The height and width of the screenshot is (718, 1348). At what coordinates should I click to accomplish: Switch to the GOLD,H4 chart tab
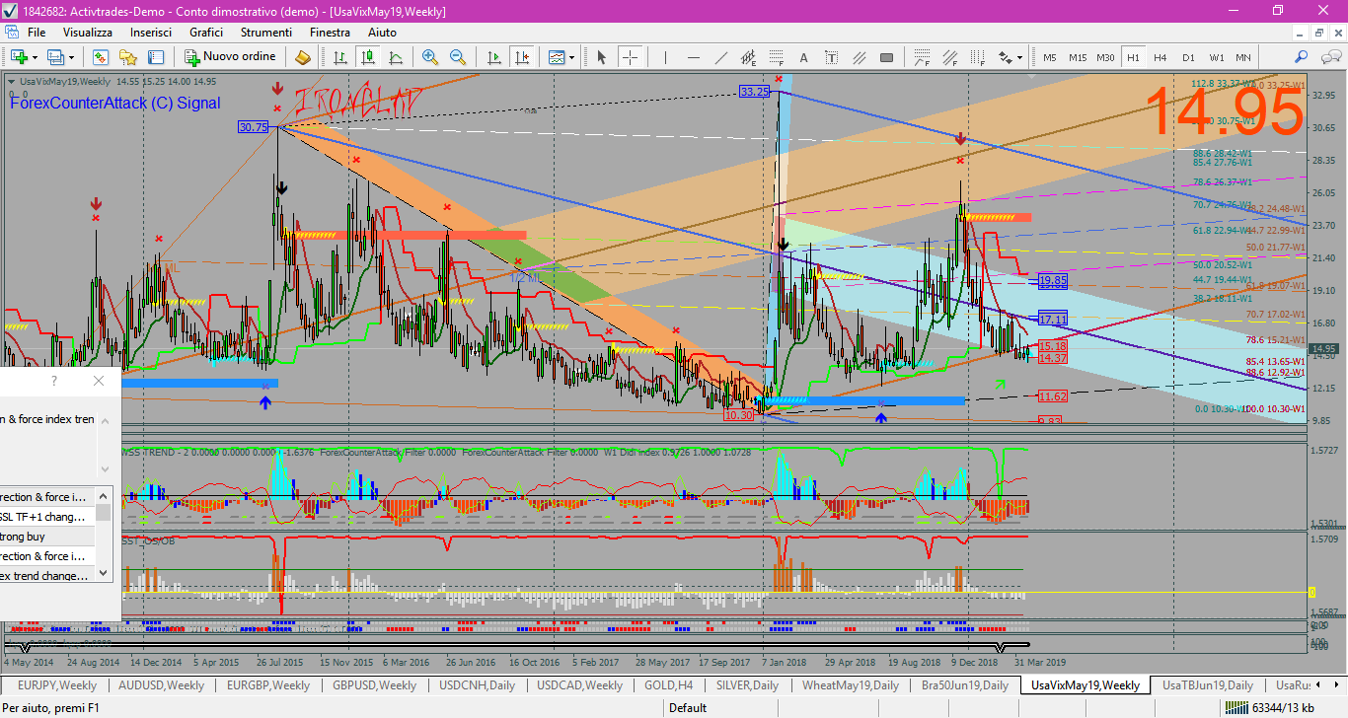pyautogui.click(x=668, y=684)
